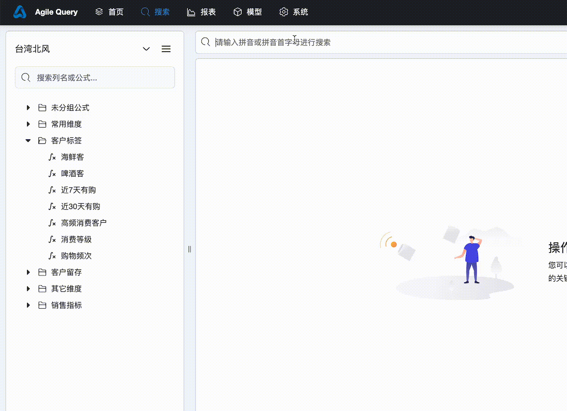
Task: Open the 系统 settings menu
Action: pyautogui.click(x=294, y=12)
